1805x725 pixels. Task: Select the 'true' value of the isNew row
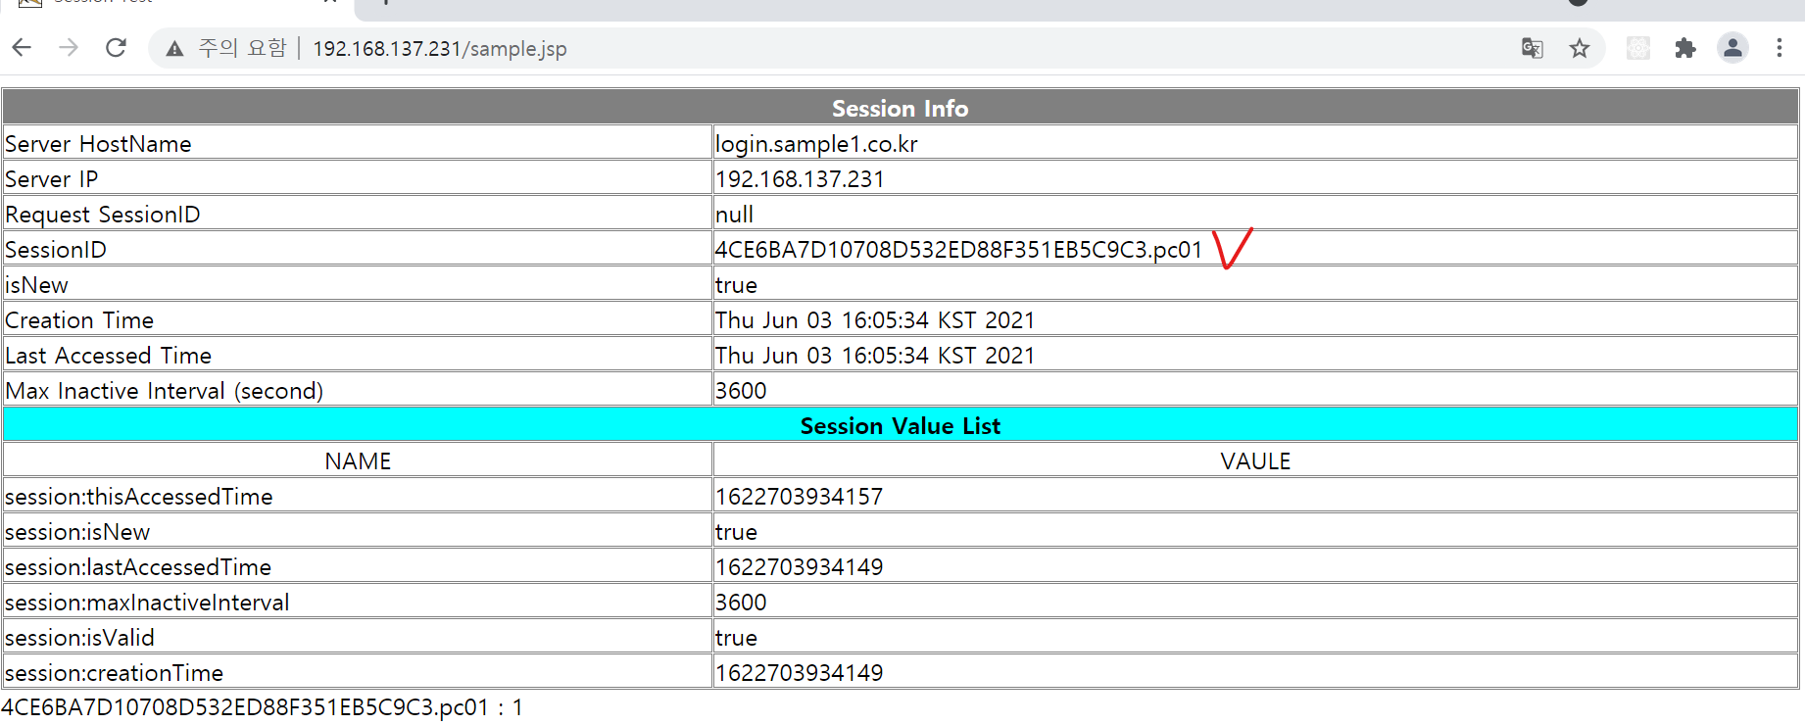click(736, 285)
